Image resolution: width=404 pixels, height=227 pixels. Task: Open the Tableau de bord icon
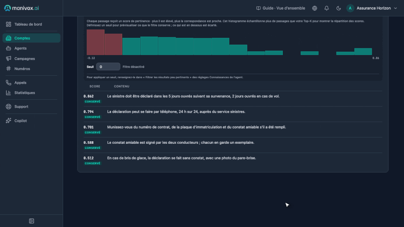point(8,24)
